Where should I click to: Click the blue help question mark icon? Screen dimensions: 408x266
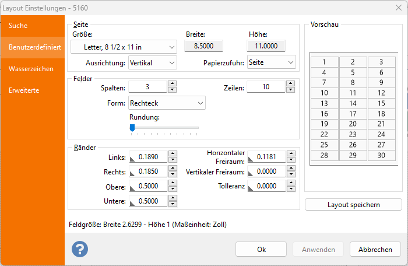pos(80,249)
